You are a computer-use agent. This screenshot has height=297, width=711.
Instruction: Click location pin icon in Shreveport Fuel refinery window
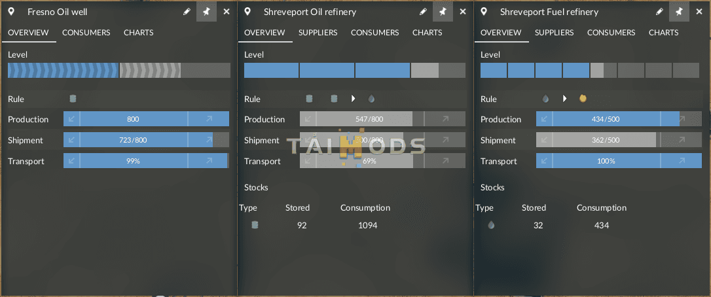coord(484,12)
